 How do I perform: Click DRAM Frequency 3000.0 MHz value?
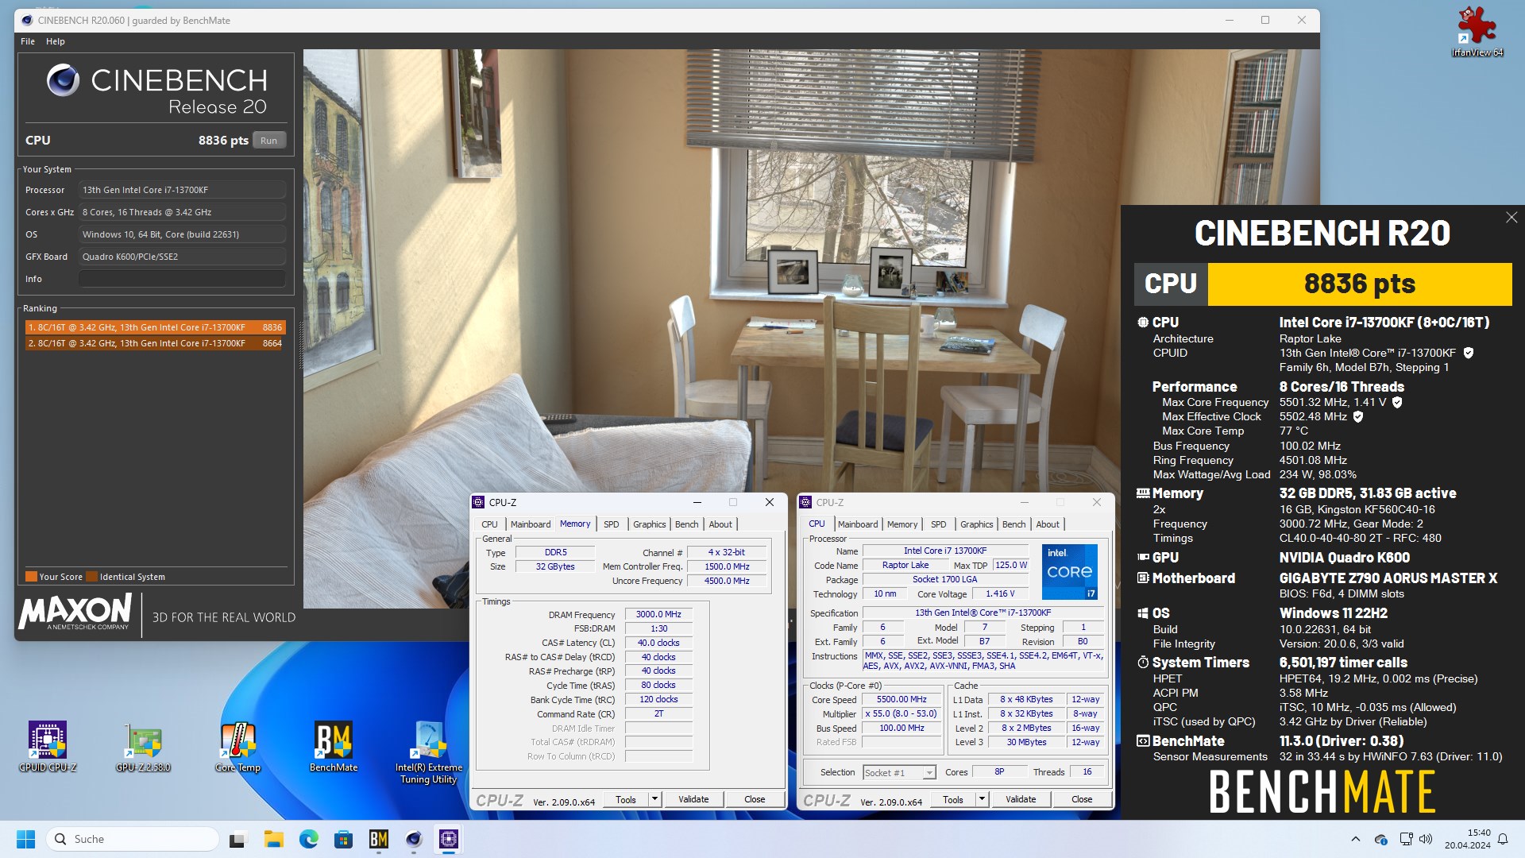658,614
